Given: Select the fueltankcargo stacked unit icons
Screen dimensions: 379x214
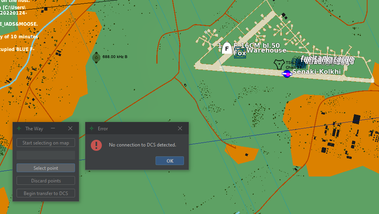Looking at the screenshot, I should click(x=298, y=63).
